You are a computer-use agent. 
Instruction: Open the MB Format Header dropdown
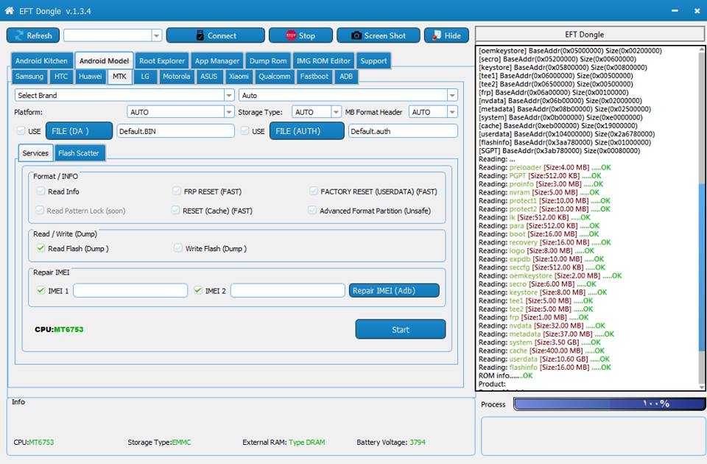452,112
